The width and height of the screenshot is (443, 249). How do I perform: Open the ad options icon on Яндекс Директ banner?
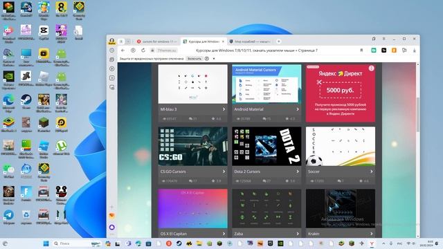click(x=371, y=68)
